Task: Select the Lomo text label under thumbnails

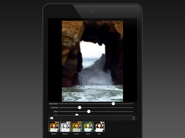Action: point(88,134)
